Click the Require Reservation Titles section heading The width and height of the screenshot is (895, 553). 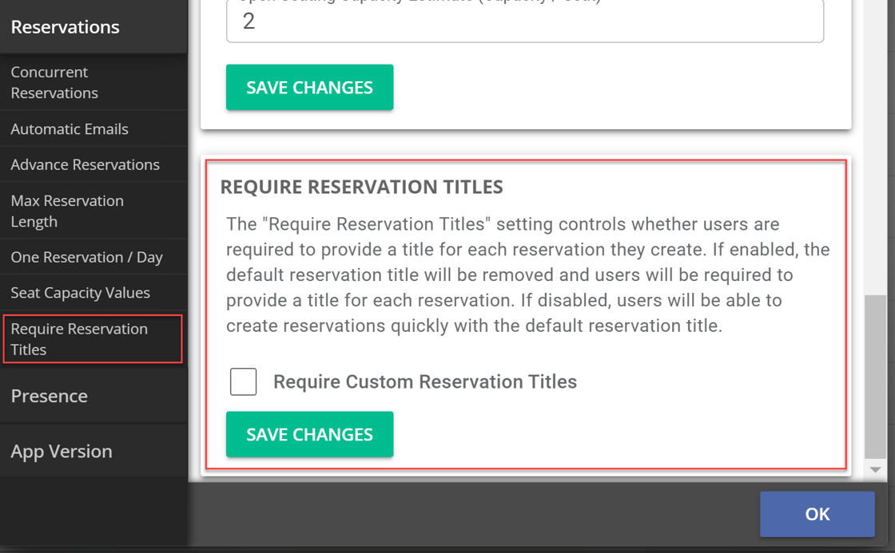tap(361, 187)
